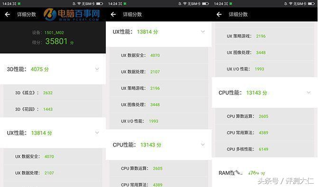Viewport: 318px width, 187px height.
Task: Tap the back arrow in the middle screen
Action: [x=113, y=14]
